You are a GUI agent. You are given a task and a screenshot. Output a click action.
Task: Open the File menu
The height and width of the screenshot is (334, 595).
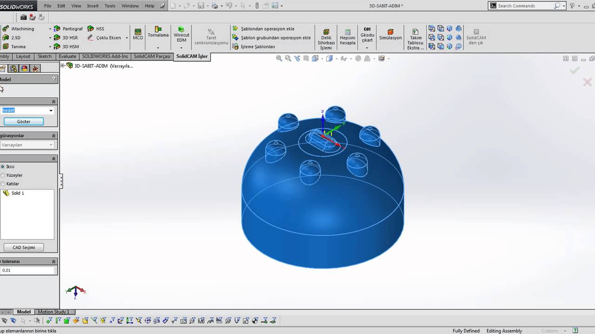pyautogui.click(x=48, y=6)
